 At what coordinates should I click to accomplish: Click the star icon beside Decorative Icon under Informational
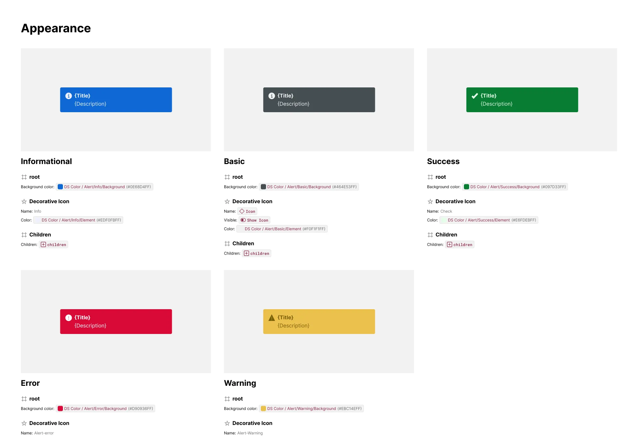[24, 202]
